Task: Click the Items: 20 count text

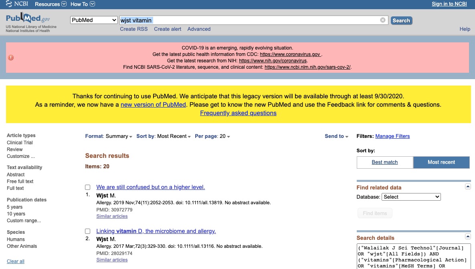Action: coord(97,166)
